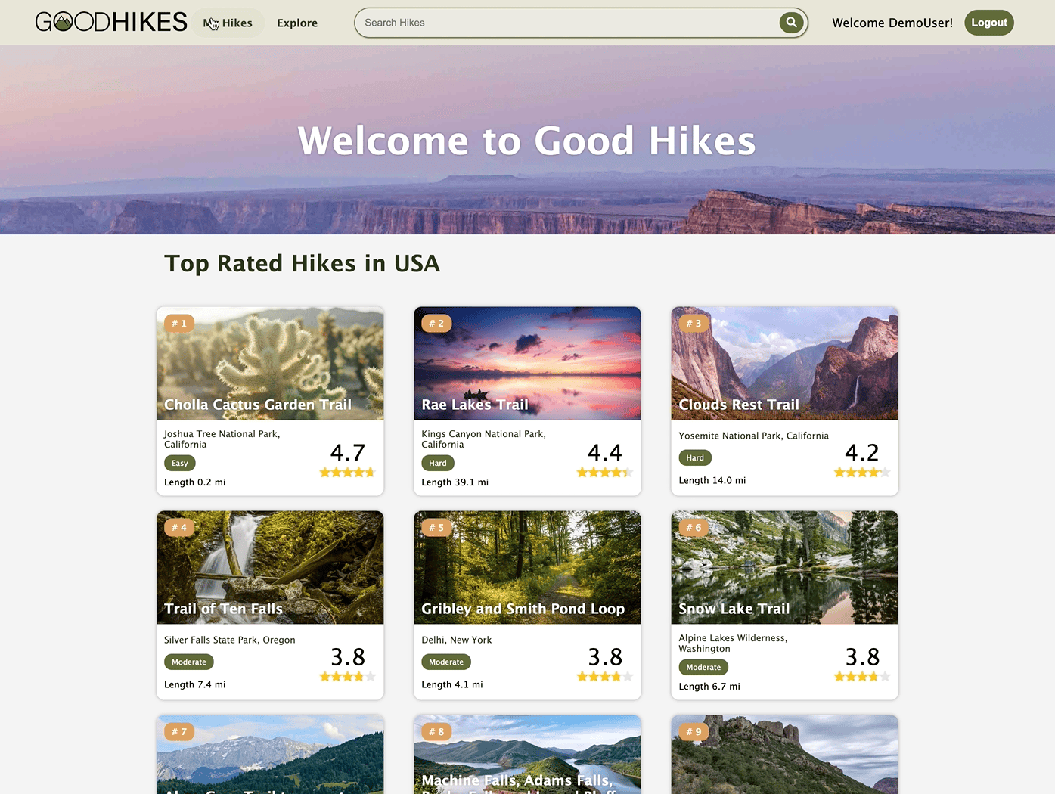Click the Hard tag on Clouds Rest Trail

click(x=695, y=457)
